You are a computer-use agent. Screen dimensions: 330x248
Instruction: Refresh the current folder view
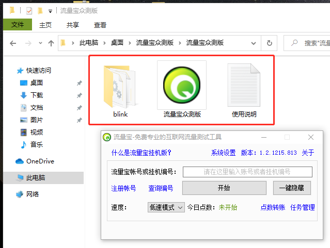coord(270,43)
